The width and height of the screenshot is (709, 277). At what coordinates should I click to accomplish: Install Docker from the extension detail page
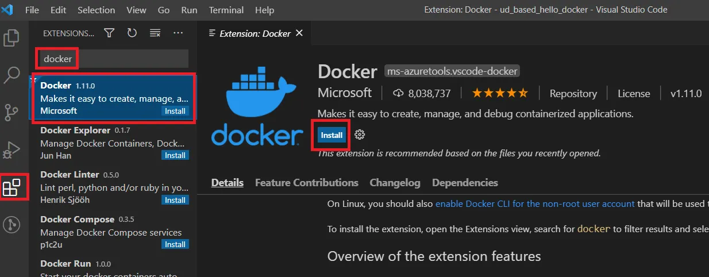332,135
